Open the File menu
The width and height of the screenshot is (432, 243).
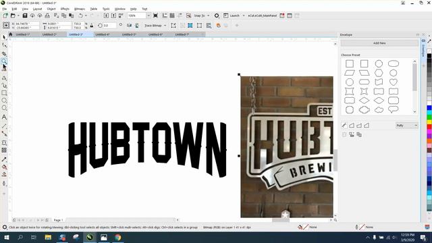(x=5, y=9)
